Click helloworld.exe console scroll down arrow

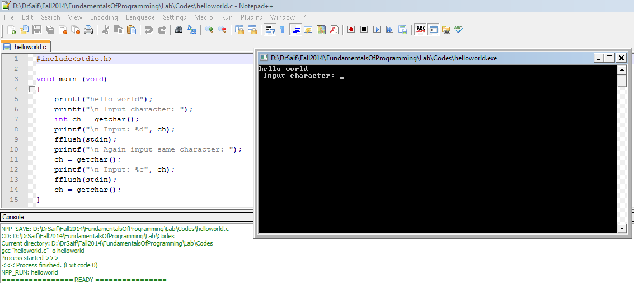click(x=622, y=229)
